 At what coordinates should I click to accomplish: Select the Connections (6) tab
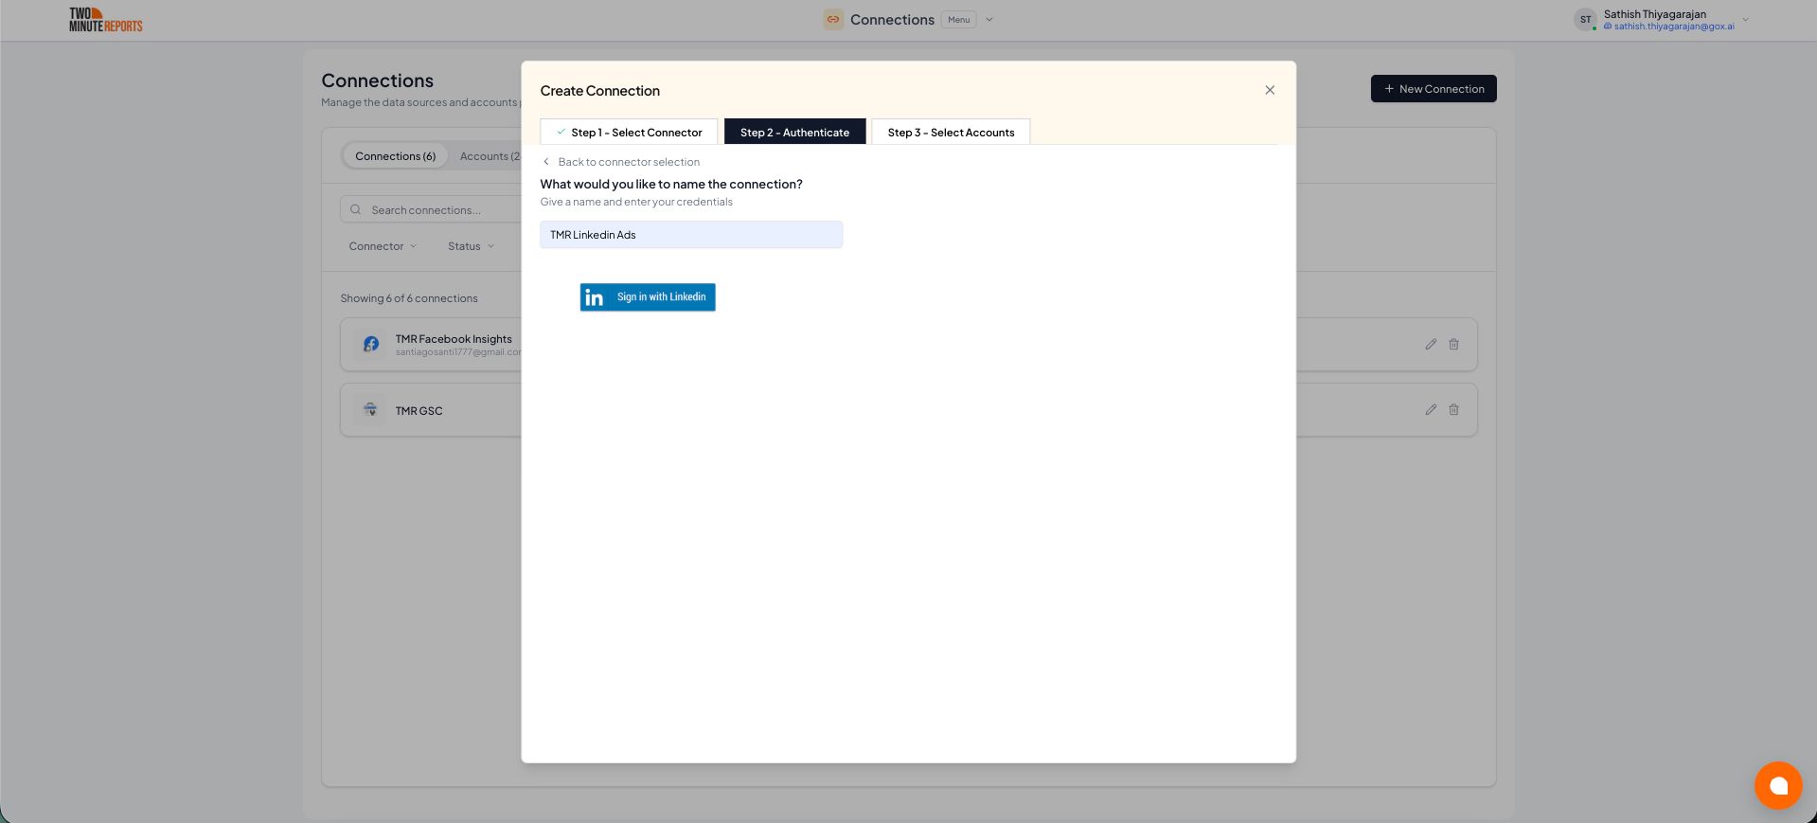click(395, 156)
